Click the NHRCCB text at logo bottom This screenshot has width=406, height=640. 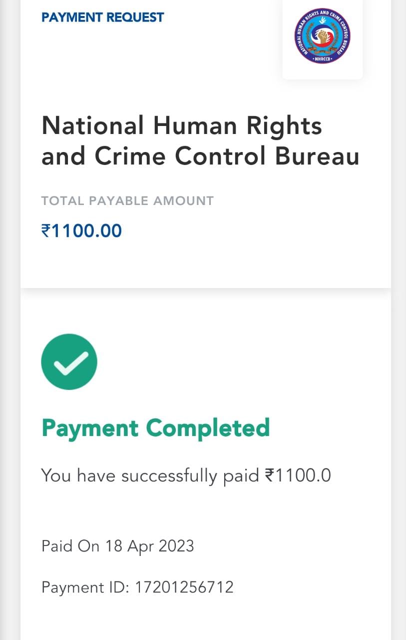point(322,58)
